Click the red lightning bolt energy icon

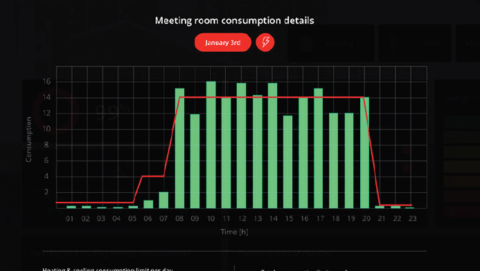click(x=265, y=42)
